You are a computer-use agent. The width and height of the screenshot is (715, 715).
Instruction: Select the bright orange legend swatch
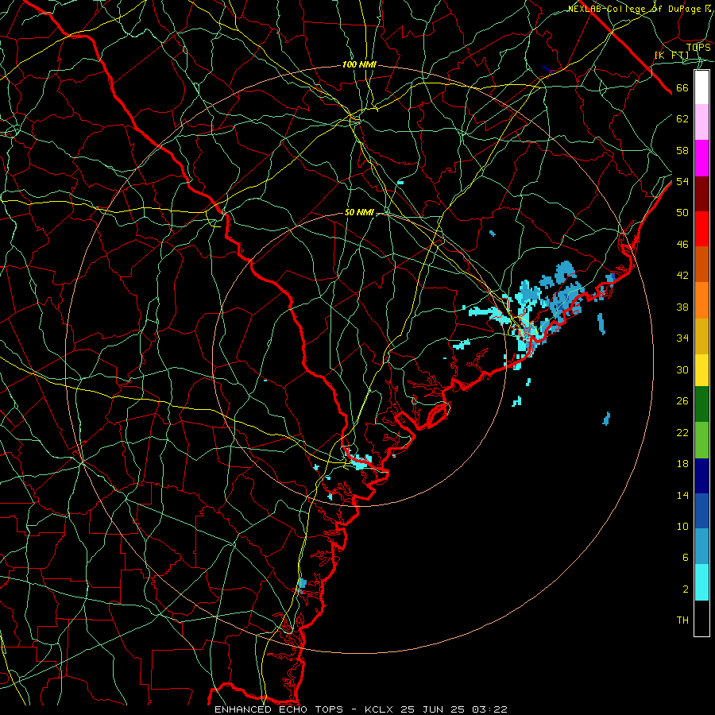coord(701,300)
